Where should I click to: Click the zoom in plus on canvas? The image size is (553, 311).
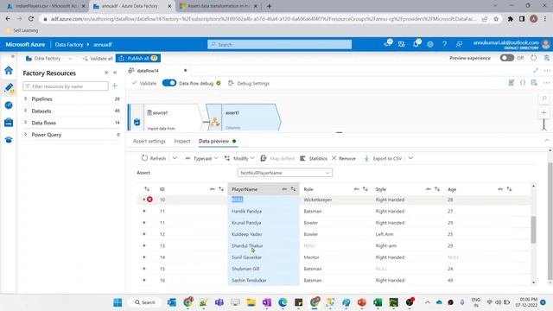coord(543,113)
